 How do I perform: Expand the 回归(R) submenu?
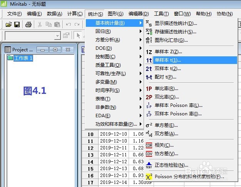coord(114,31)
